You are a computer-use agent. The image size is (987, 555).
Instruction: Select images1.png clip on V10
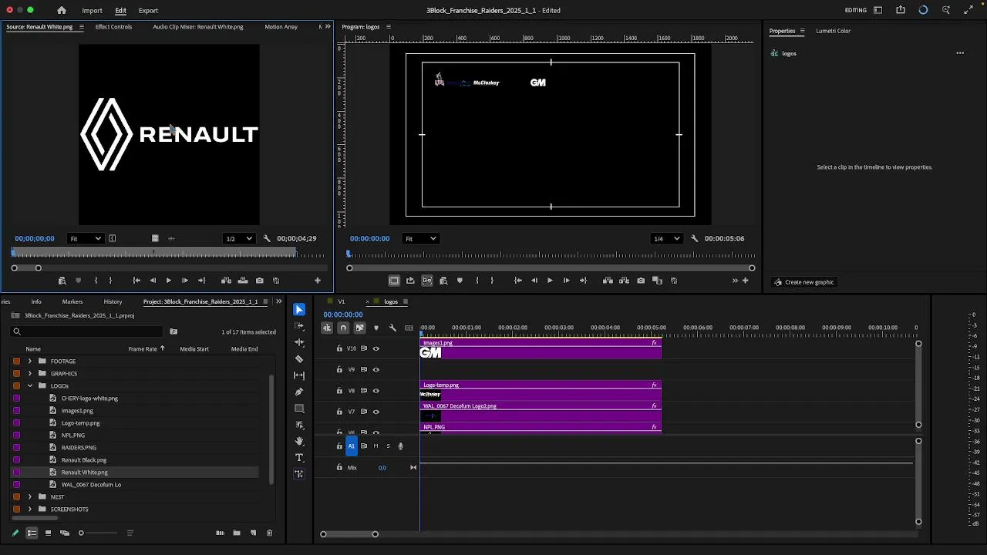(541, 348)
